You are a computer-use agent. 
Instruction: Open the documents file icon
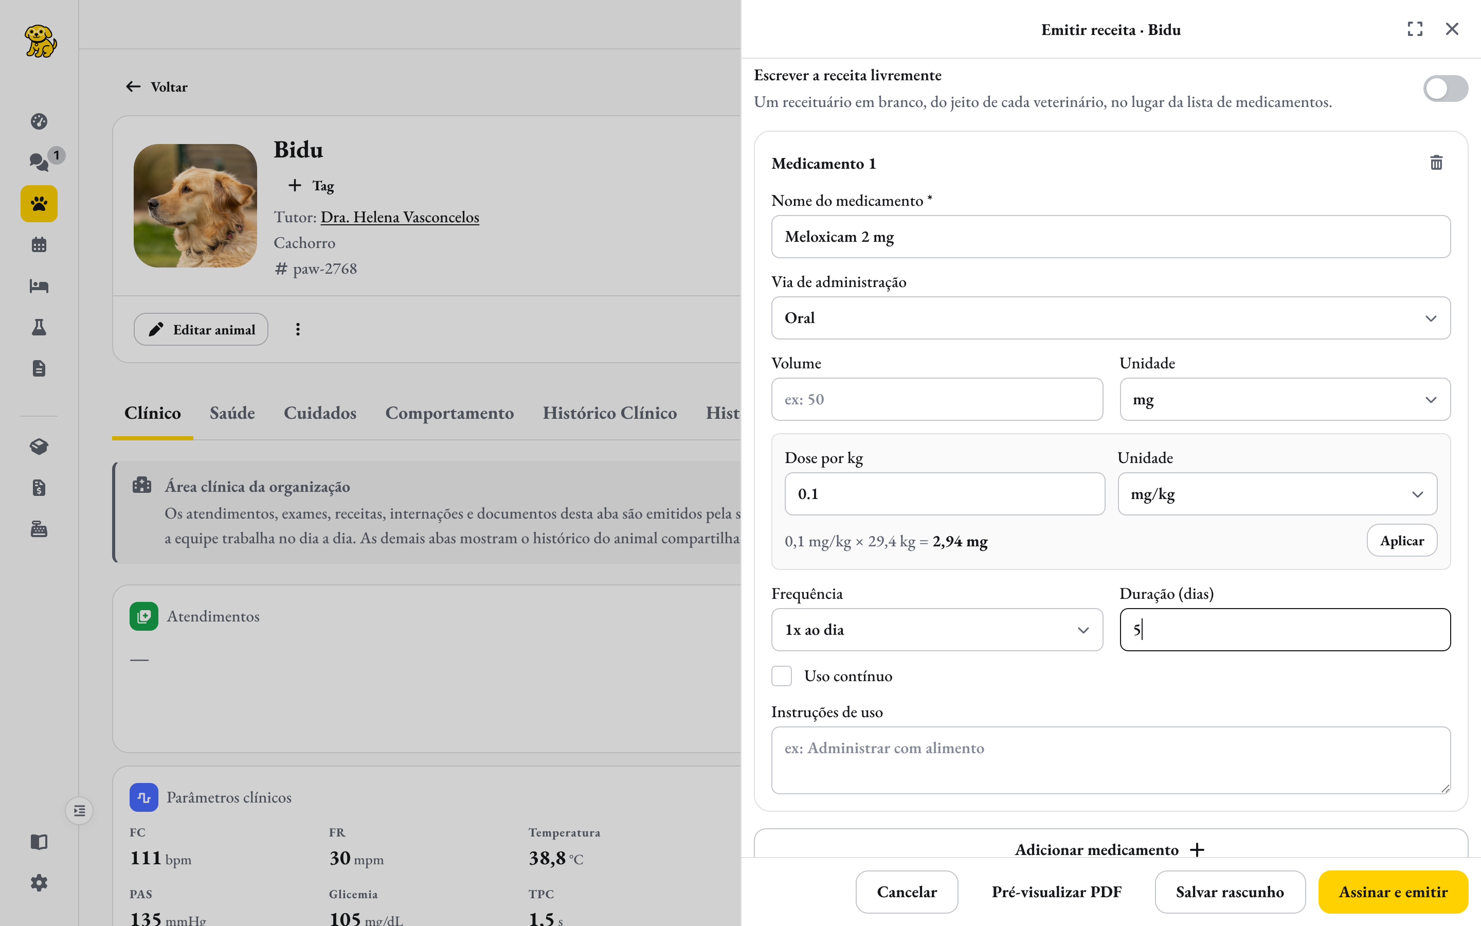(39, 368)
